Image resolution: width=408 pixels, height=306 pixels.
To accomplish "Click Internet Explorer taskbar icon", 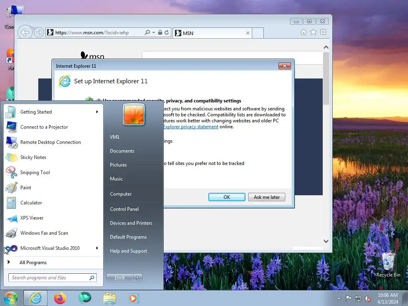I will coord(35,298).
